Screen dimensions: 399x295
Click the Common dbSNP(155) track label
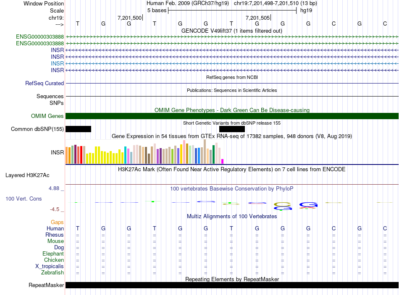[x=37, y=129]
